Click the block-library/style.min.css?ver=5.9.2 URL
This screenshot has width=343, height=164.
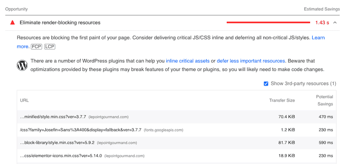click(x=57, y=143)
